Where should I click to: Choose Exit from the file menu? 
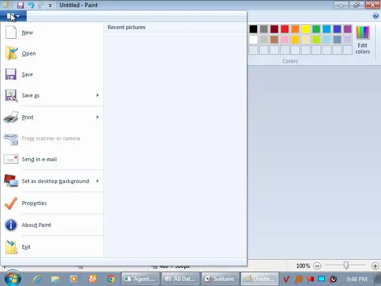52,247
